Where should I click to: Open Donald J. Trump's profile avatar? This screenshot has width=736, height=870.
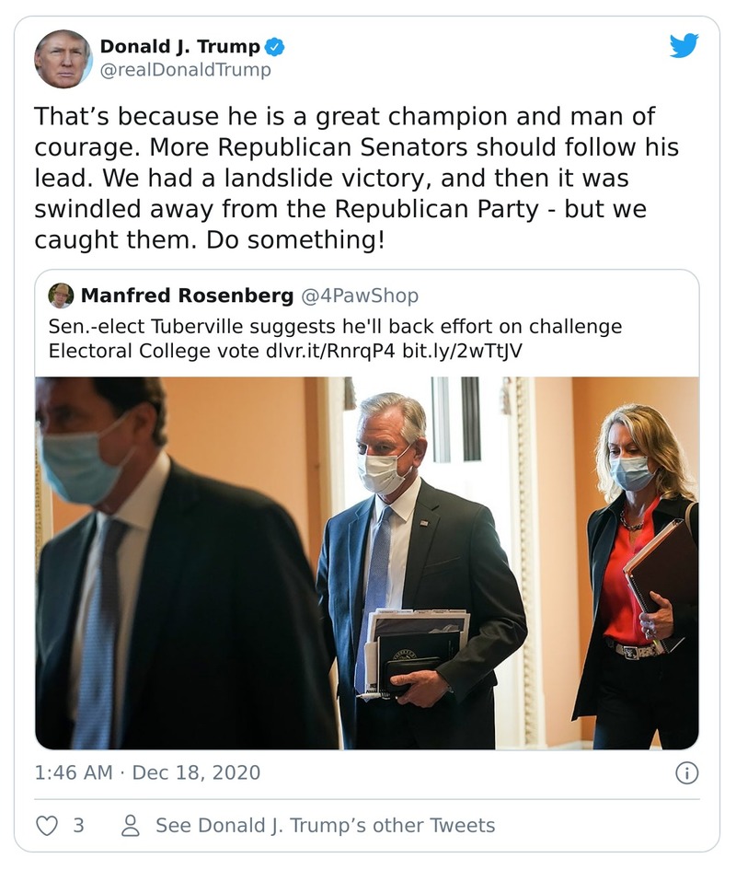point(63,58)
